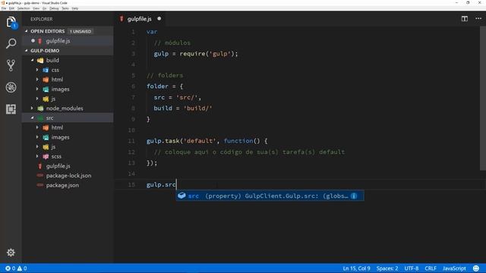
Task: Click UTF-8 encoding in status bar
Action: click(x=412, y=268)
